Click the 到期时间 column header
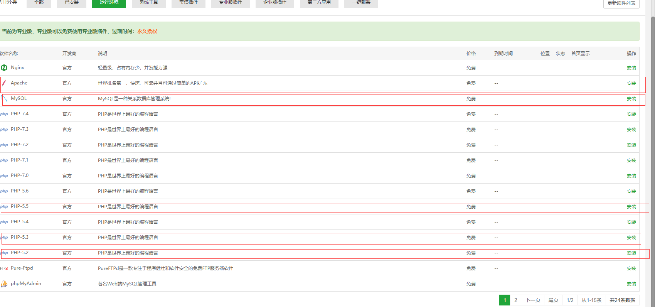The height and width of the screenshot is (307, 655). (x=503, y=54)
